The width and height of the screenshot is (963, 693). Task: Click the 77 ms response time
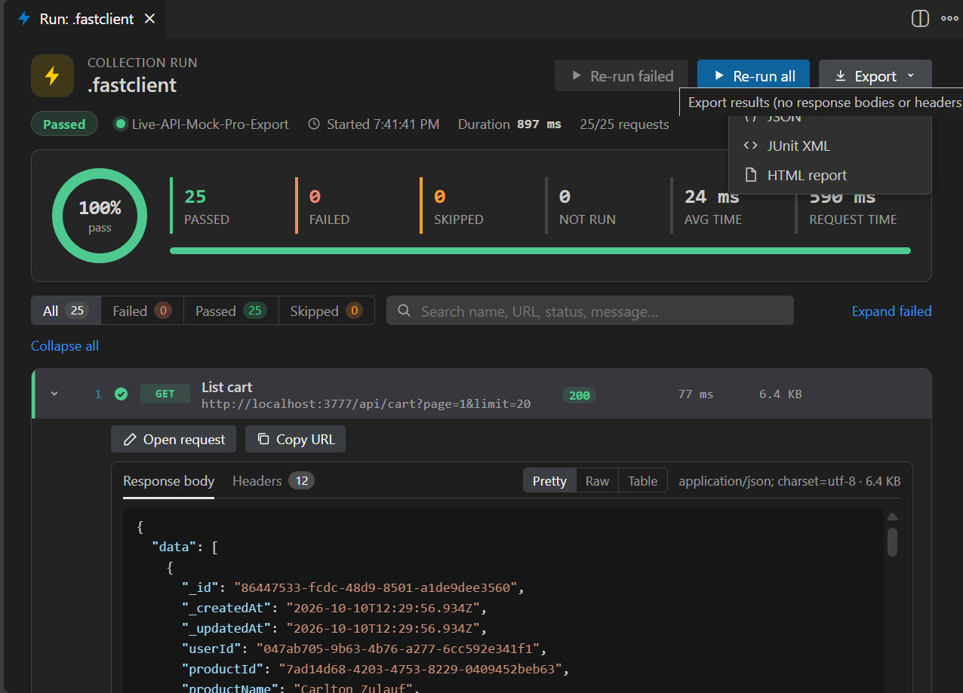(695, 394)
